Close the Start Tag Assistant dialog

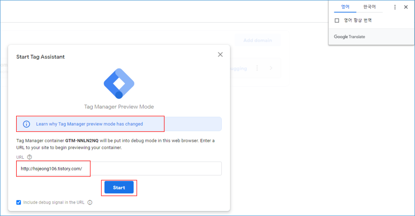pyautogui.click(x=220, y=54)
